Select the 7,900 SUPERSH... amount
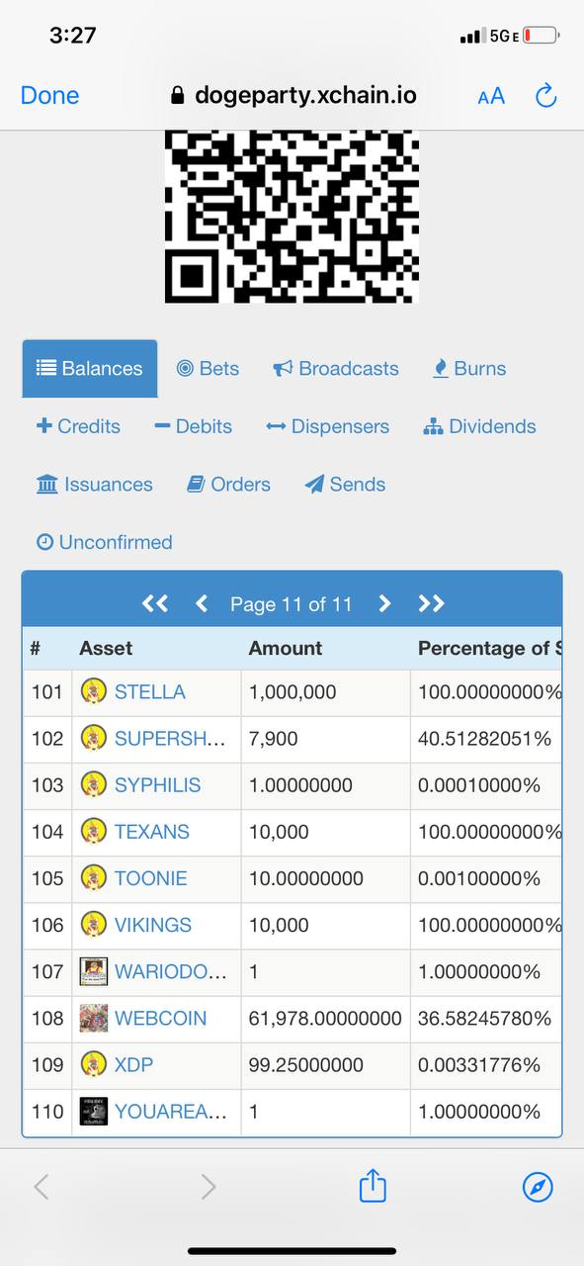This screenshot has height=1266, width=584. tap(273, 738)
